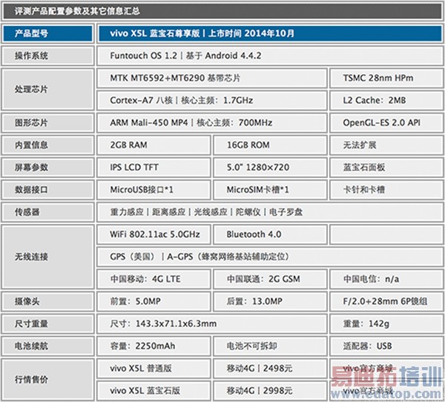Click the 尺寸: 143.3x71.1x6.3mm cell
445x402 pixels.
[x=212, y=324]
